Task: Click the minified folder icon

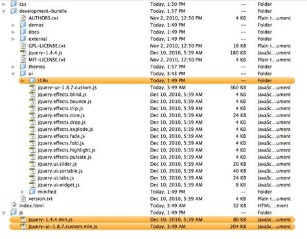Action: click(32, 192)
